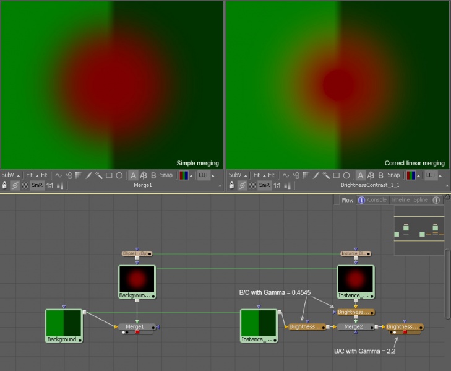This screenshot has width=451, height=371.
Task: Switch the right viewer to the A buffer
Action: 361,175
